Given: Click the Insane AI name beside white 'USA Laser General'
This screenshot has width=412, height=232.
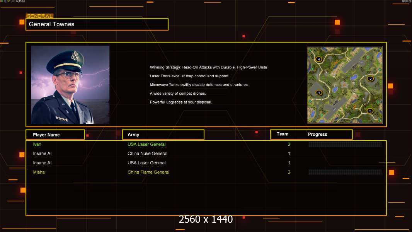Looking at the screenshot, I should (42, 163).
